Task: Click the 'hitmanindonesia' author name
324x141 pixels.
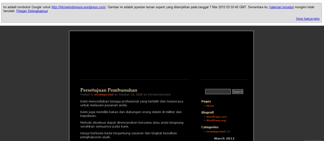Action: click(x=159, y=95)
